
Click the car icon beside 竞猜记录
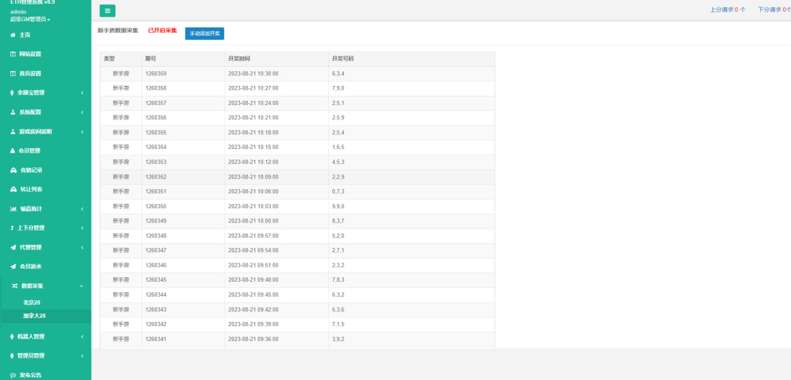pyautogui.click(x=14, y=170)
